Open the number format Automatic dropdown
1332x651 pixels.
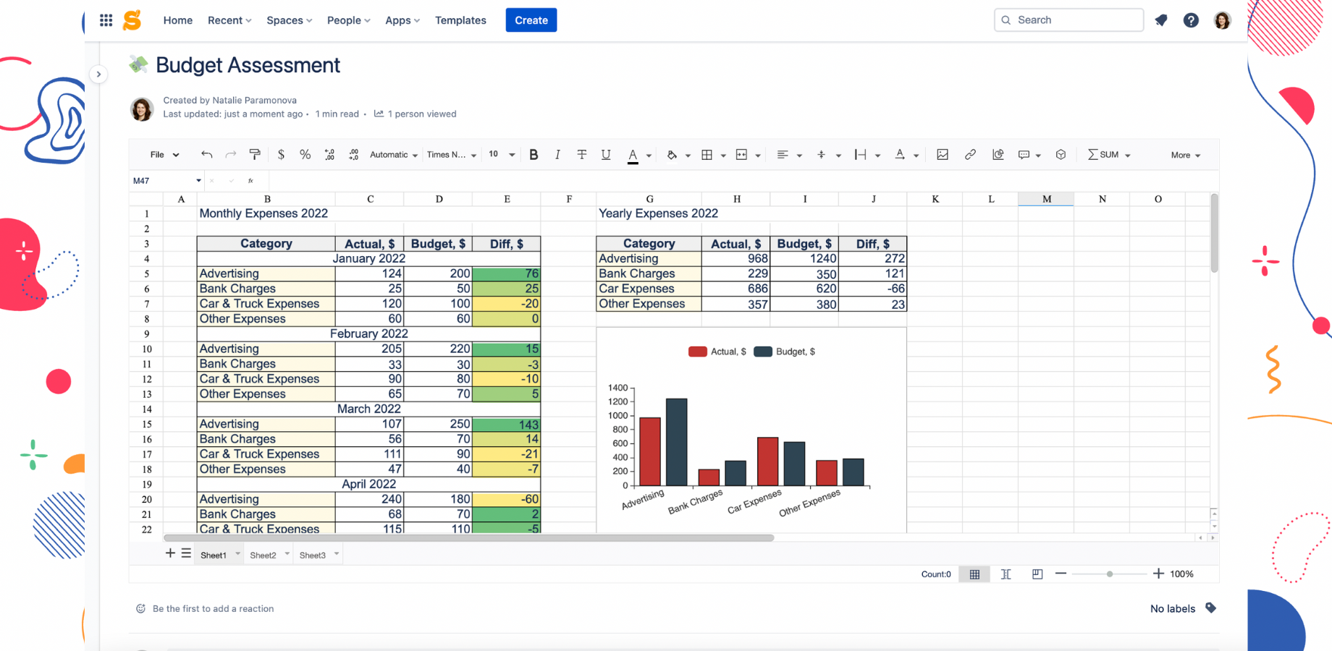(394, 155)
